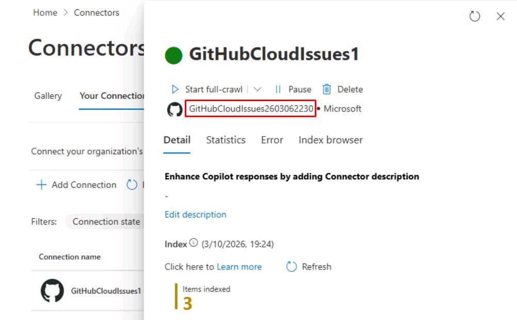Screen dimensions: 517x320
Task: Click the green status indicator beside GitHubCloudIssues1
Action: coord(173,55)
